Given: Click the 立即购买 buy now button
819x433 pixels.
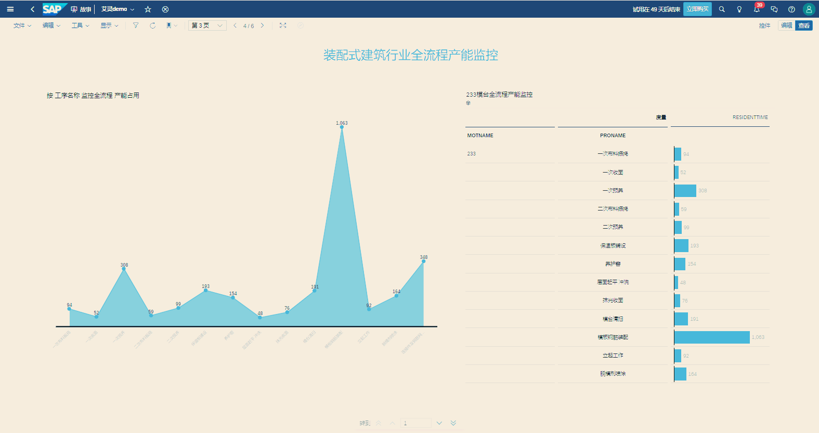Looking at the screenshot, I should click(x=697, y=9).
